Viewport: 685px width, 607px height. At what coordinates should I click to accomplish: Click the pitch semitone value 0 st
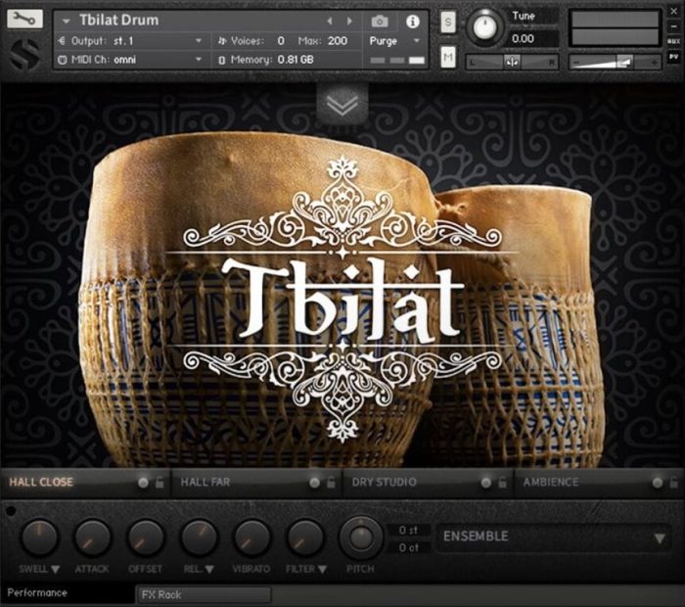(x=408, y=530)
